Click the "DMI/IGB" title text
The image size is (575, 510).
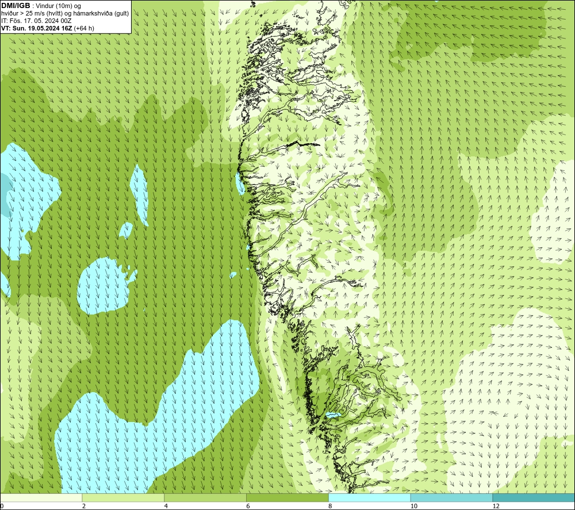coord(16,6)
